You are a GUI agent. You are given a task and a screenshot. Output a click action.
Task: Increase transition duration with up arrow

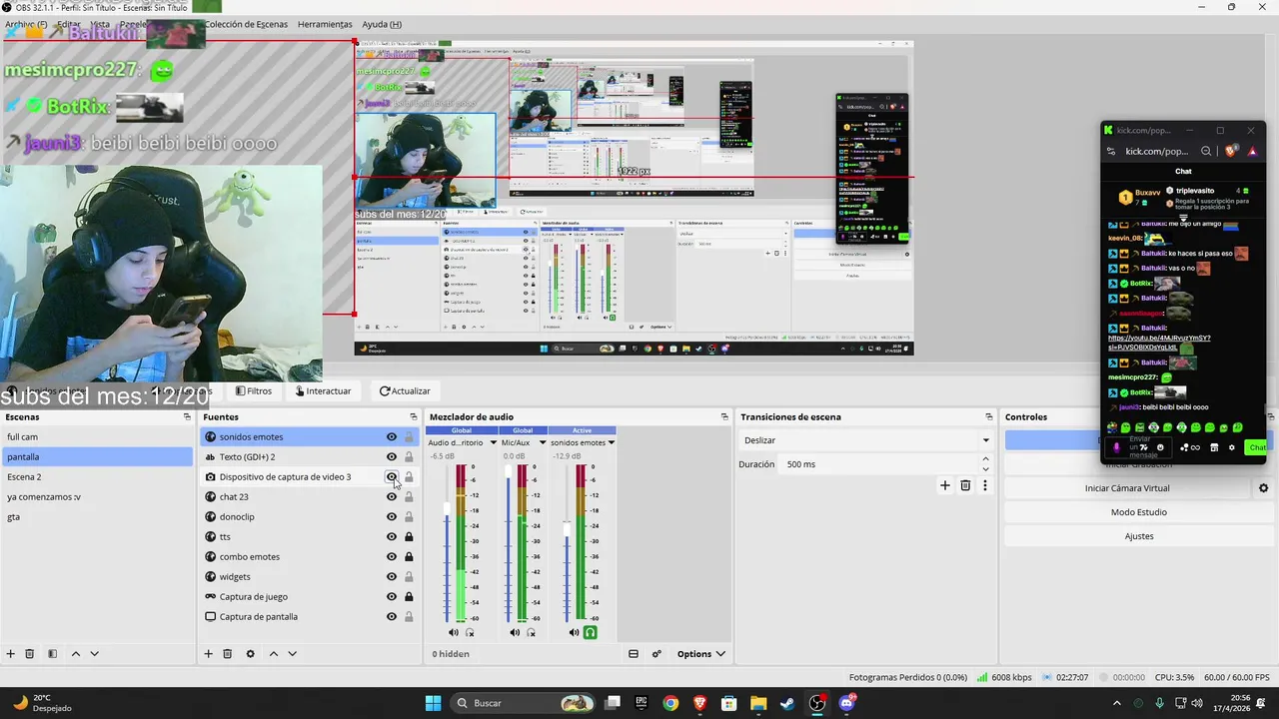point(985,459)
